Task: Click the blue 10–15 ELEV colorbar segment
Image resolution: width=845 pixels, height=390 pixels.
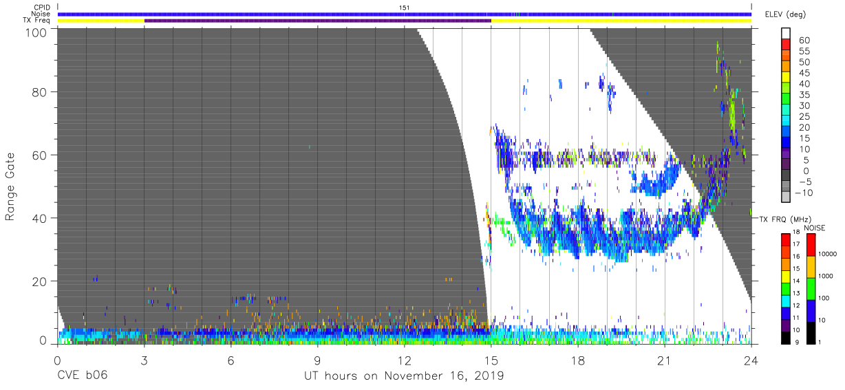Action: click(x=787, y=143)
